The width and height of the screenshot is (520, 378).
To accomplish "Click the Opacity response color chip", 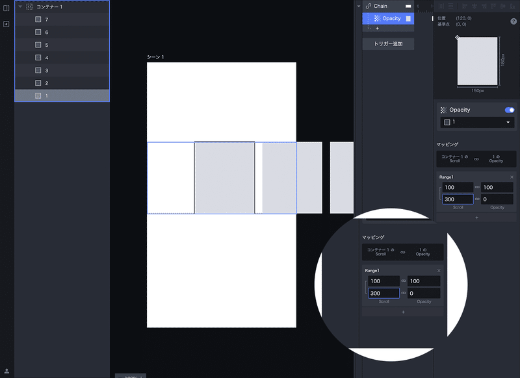I will (x=408, y=19).
